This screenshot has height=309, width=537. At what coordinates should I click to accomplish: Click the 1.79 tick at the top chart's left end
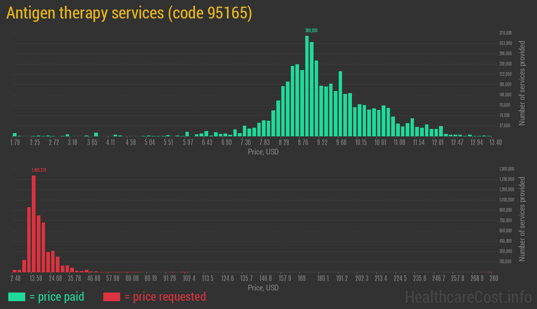coord(15,143)
